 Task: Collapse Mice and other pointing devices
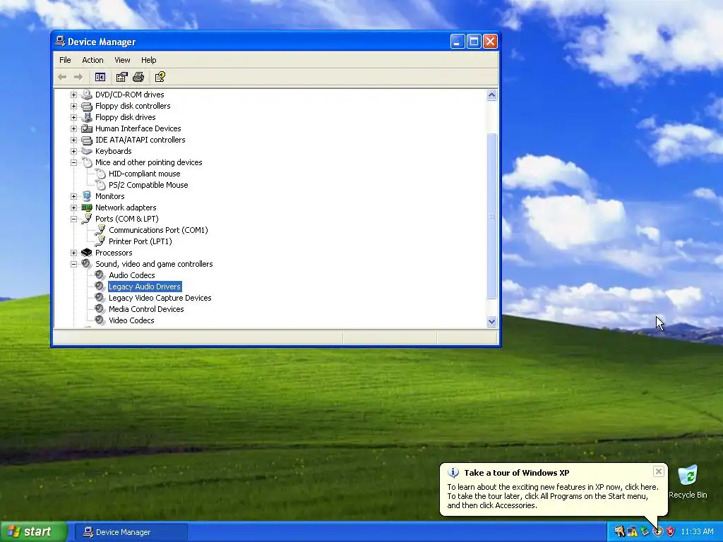point(73,162)
